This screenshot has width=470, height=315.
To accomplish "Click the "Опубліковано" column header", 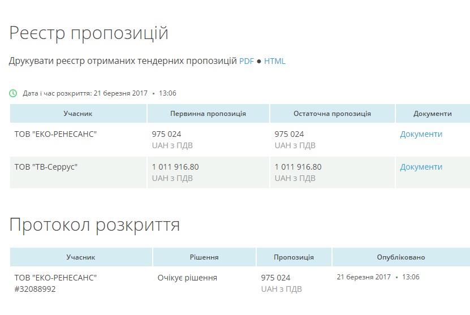I will tap(400, 257).
